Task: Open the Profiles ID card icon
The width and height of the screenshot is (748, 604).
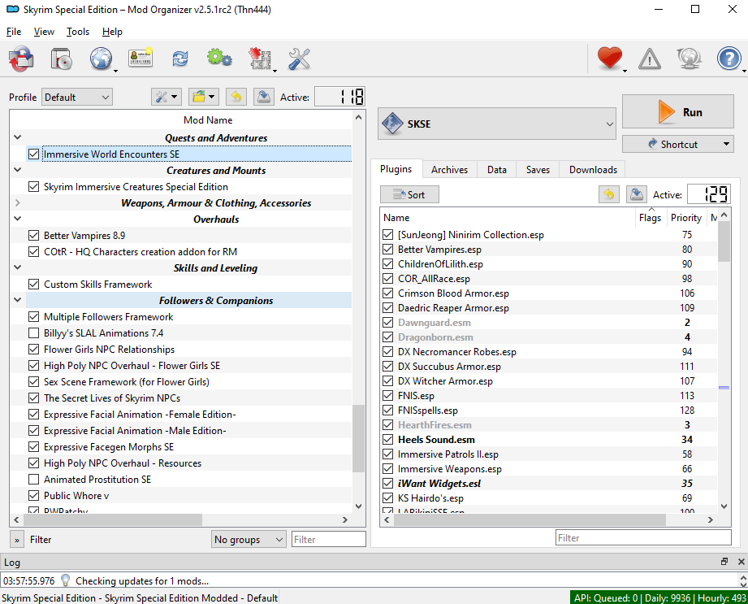Action: (x=141, y=59)
